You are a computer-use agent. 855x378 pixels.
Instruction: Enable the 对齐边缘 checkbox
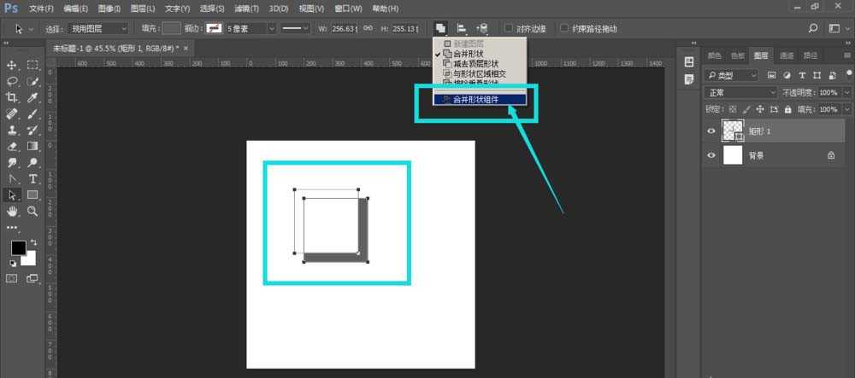tap(510, 28)
